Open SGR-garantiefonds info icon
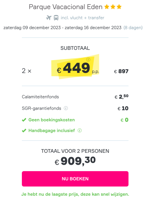Screen dimensions: 149x199 (x=66, y=108)
